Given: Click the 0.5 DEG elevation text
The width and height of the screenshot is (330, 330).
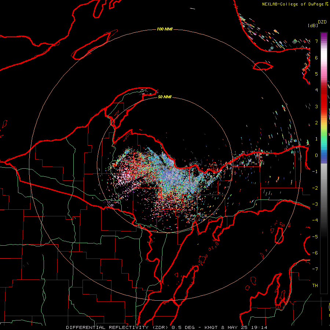Looking at the screenshot, I should 183,327.
